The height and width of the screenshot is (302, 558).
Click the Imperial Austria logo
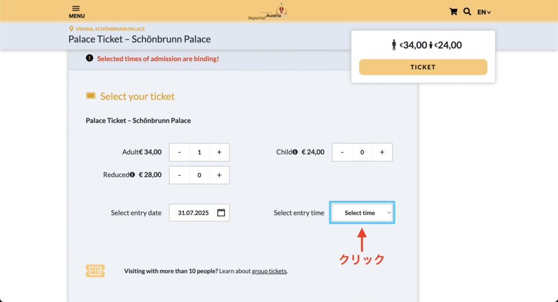(268, 11)
